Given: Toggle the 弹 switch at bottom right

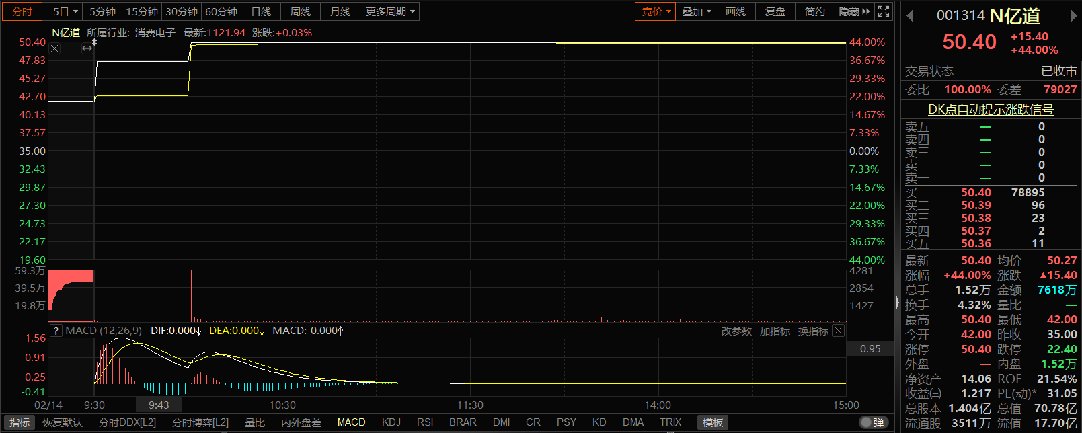Looking at the screenshot, I should click(x=872, y=422).
